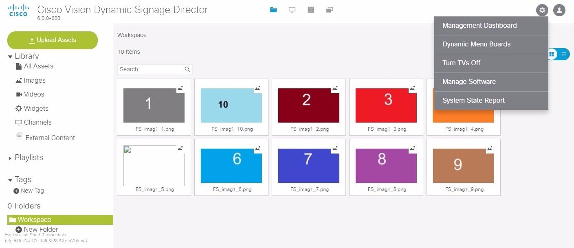Click the gear settings icon

click(x=542, y=10)
